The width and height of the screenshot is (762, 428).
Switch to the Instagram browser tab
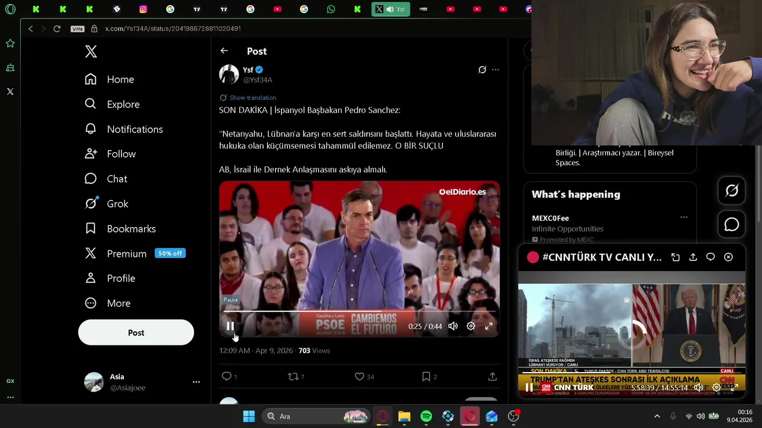[x=143, y=9]
